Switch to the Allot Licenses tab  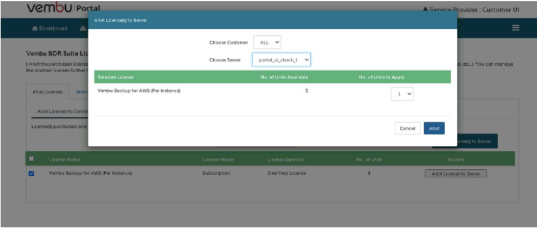pos(48,92)
